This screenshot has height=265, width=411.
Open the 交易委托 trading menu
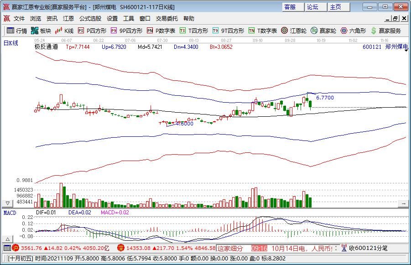point(167,18)
